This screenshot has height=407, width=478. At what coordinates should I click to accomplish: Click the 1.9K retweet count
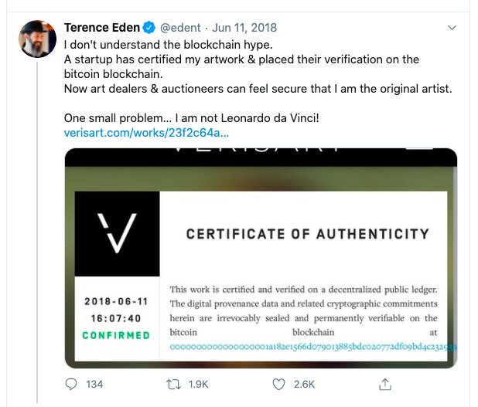[x=198, y=384]
